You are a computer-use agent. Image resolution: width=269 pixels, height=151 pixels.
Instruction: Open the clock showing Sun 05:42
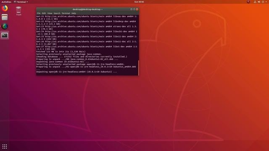(139, 2)
